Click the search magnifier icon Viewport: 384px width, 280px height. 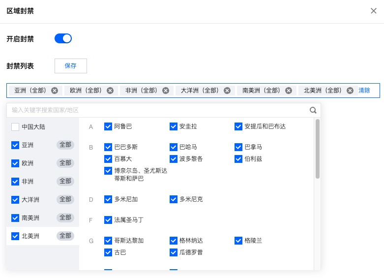(x=313, y=110)
